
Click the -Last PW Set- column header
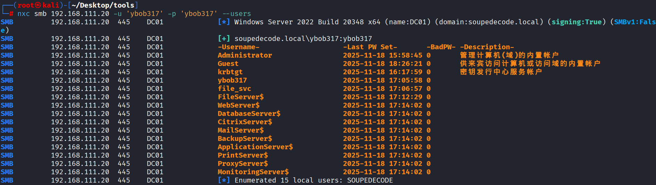(370, 47)
